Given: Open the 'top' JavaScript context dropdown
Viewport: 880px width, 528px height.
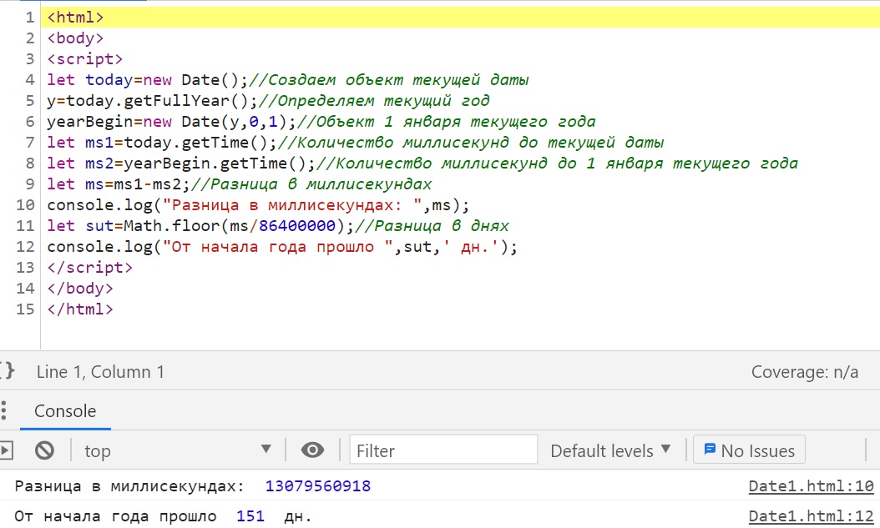Looking at the screenshot, I should (x=178, y=450).
